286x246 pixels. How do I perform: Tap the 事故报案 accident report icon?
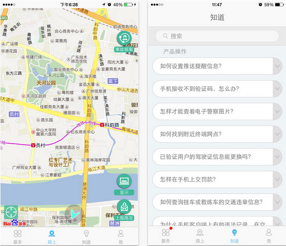click(124, 39)
